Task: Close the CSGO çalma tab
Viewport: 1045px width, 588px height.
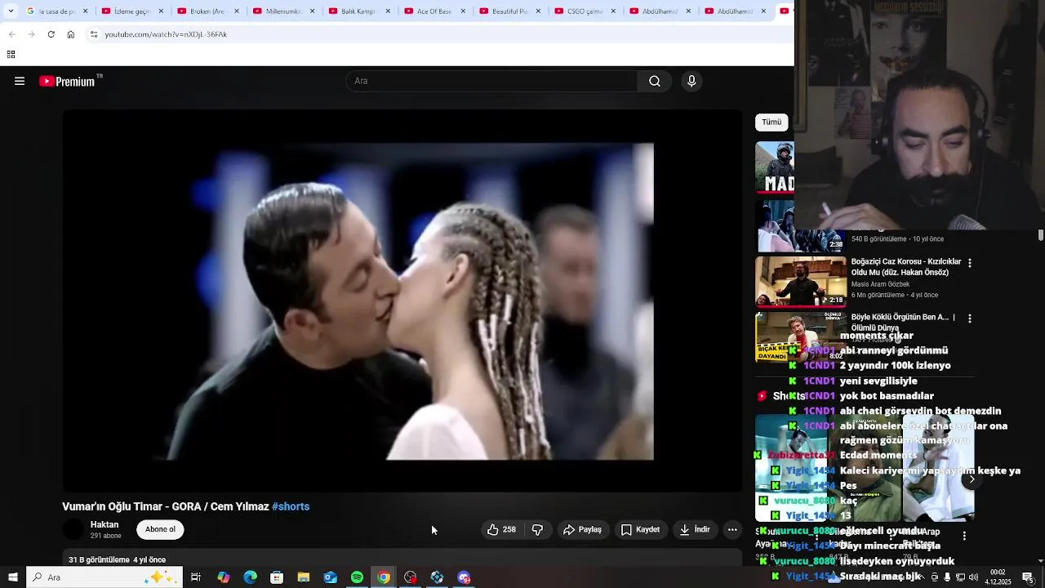Action: [x=613, y=11]
